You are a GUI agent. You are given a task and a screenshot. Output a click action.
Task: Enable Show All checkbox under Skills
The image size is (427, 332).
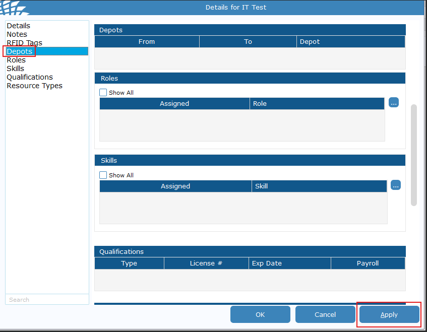pyautogui.click(x=103, y=175)
